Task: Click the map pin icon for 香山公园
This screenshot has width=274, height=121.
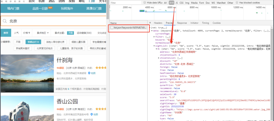Action: [91, 115]
